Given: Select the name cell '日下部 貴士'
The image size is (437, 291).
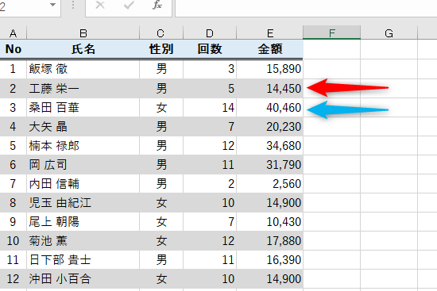Looking at the screenshot, I should pyautogui.click(x=83, y=260).
